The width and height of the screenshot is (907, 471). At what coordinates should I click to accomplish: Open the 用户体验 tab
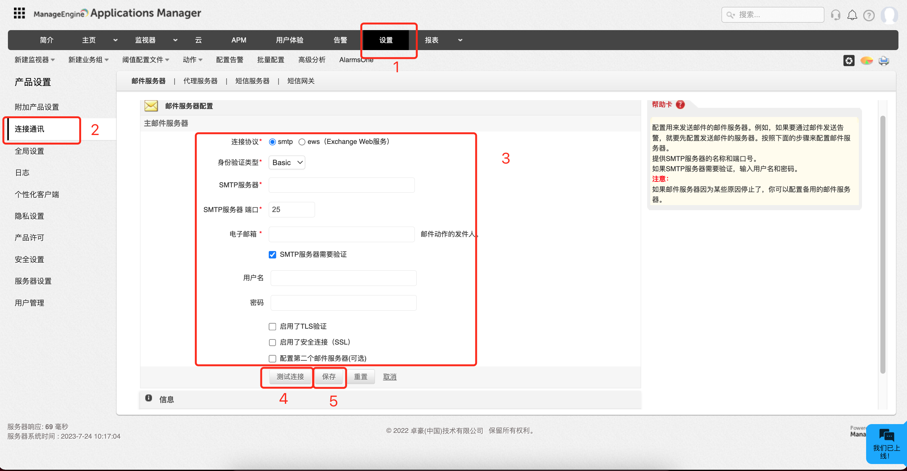point(289,40)
